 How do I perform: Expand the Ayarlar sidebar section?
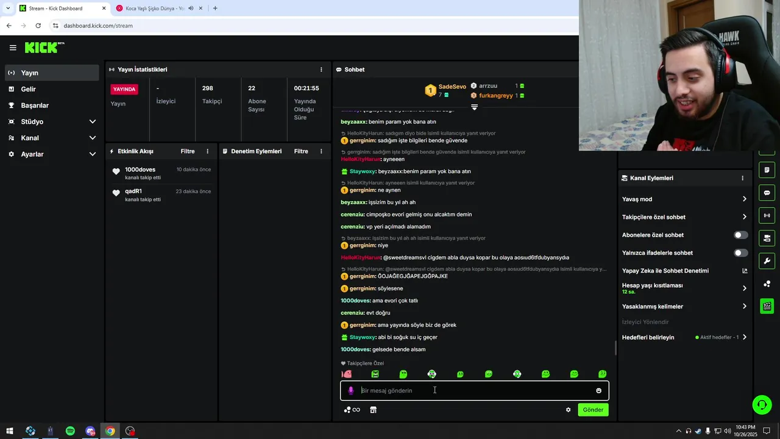52,154
